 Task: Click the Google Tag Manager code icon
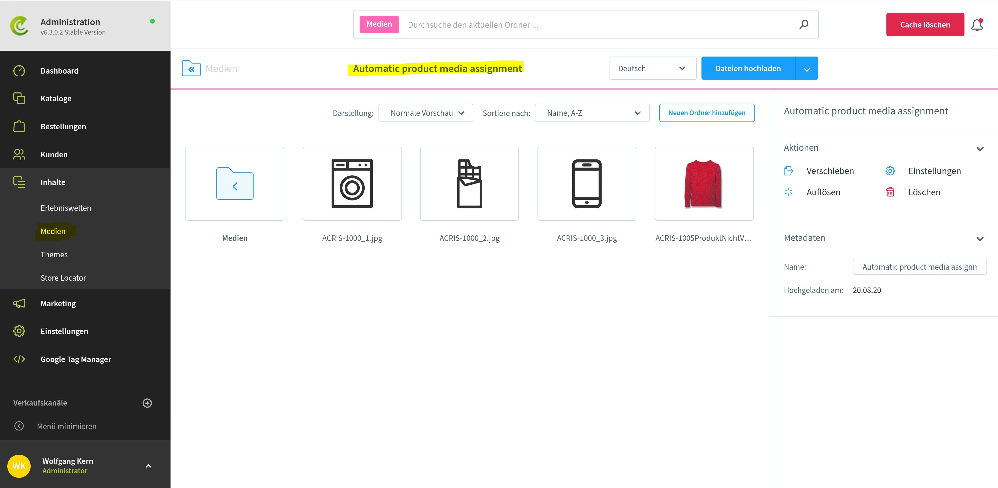19,359
